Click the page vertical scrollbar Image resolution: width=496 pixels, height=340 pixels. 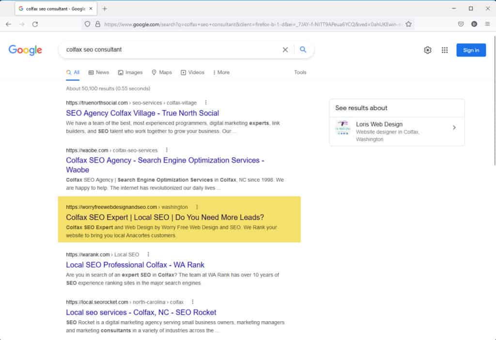[494, 101]
